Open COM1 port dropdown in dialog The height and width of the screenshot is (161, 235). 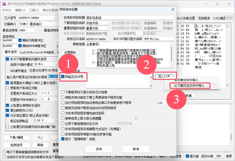162,103
